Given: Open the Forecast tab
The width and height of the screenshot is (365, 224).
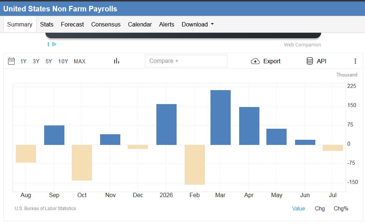Looking at the screenshot, I should (x=72, y=24).
